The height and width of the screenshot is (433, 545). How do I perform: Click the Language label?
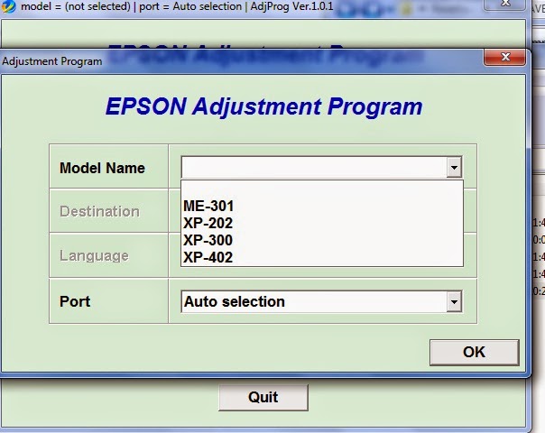[x=94, y=256]
